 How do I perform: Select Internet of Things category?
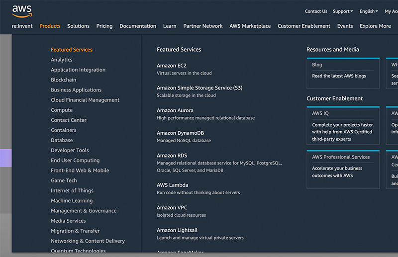pyautogui.click(x=72, y=190)
